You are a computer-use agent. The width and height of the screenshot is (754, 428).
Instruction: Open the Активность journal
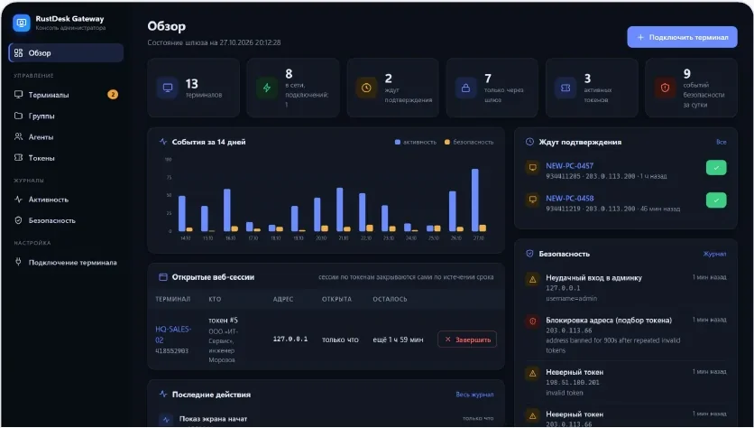66,200
